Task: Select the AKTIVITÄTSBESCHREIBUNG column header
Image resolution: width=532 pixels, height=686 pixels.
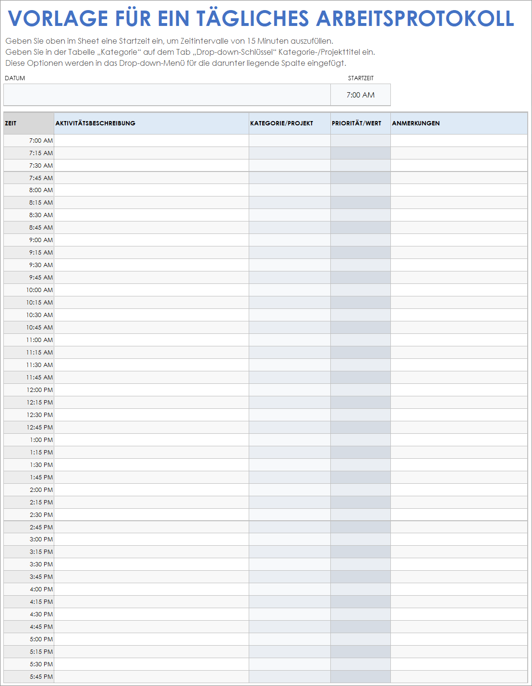Action: (x=151, y=123)
